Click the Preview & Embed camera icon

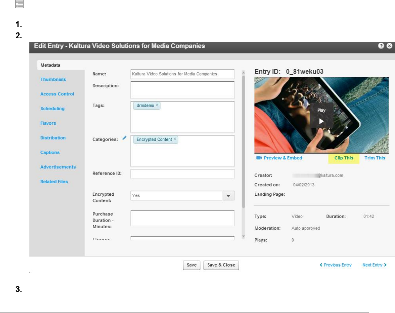[x=259, y=158]
